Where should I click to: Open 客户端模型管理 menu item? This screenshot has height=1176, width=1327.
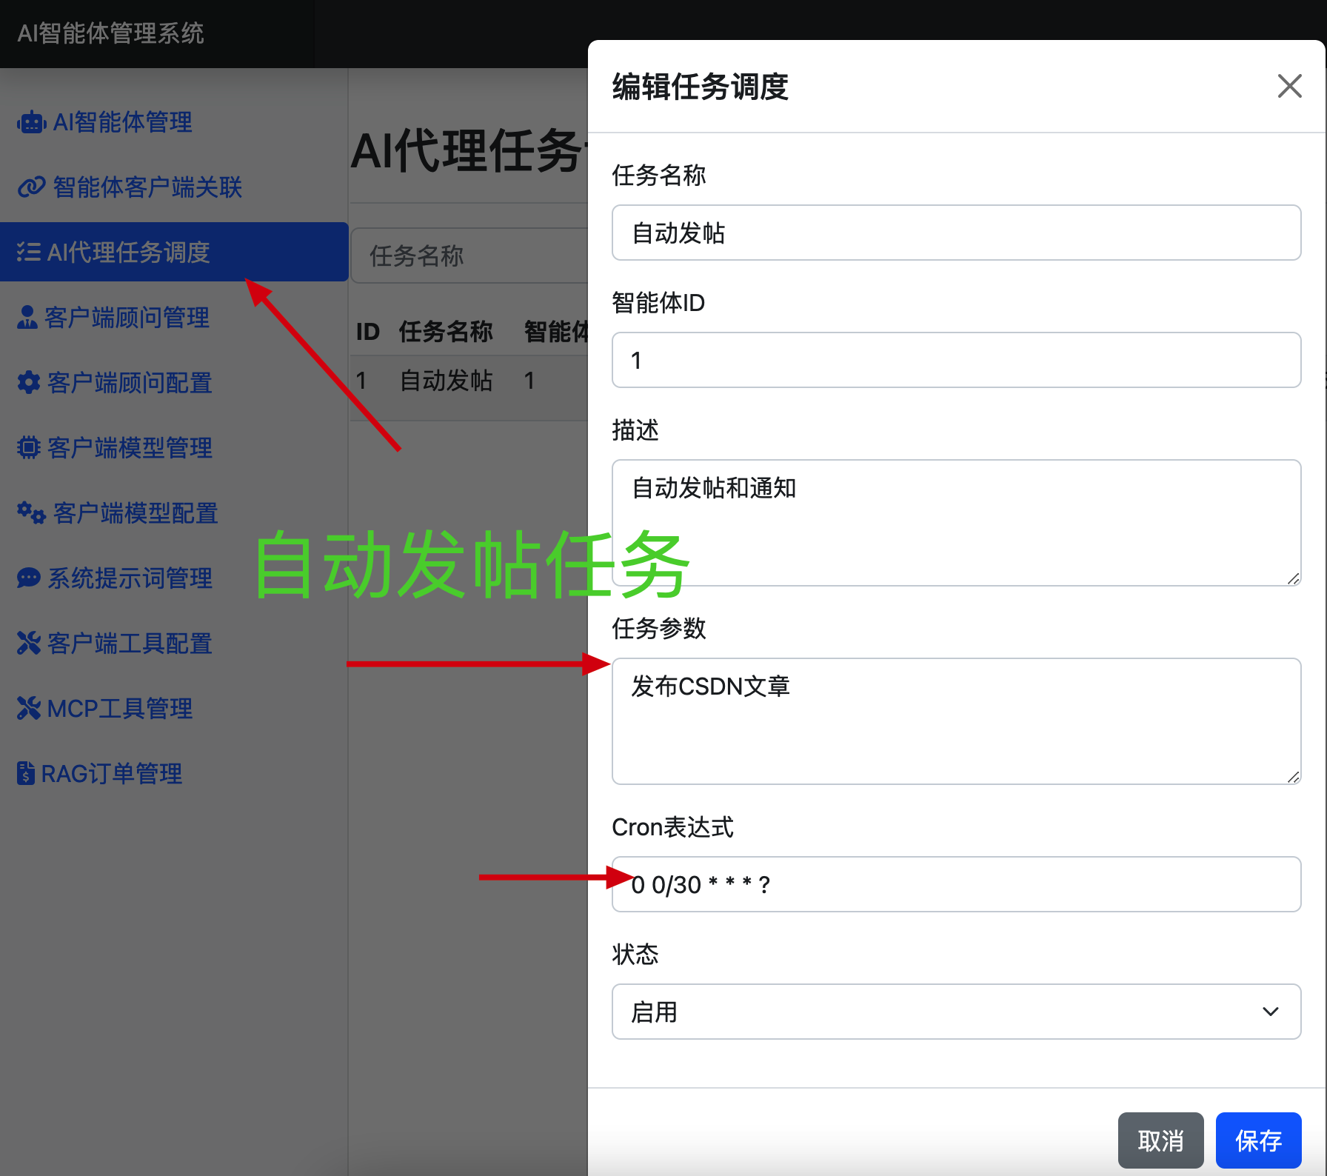pyautogui.click(x=174, y=447)
